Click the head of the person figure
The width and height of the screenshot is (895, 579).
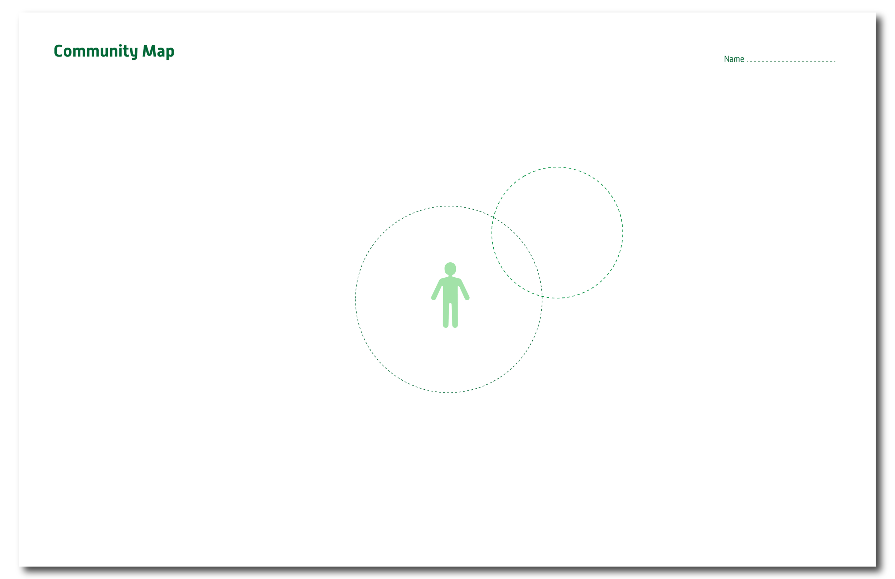click(x=450, y=268)
